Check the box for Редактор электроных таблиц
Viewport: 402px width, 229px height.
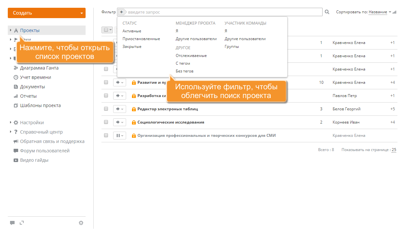coord(106,109)
